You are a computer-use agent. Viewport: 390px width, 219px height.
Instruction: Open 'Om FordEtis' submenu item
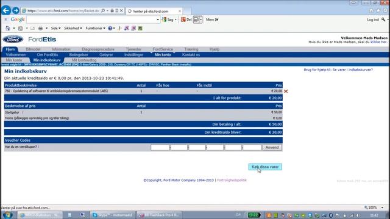point(48,55)
